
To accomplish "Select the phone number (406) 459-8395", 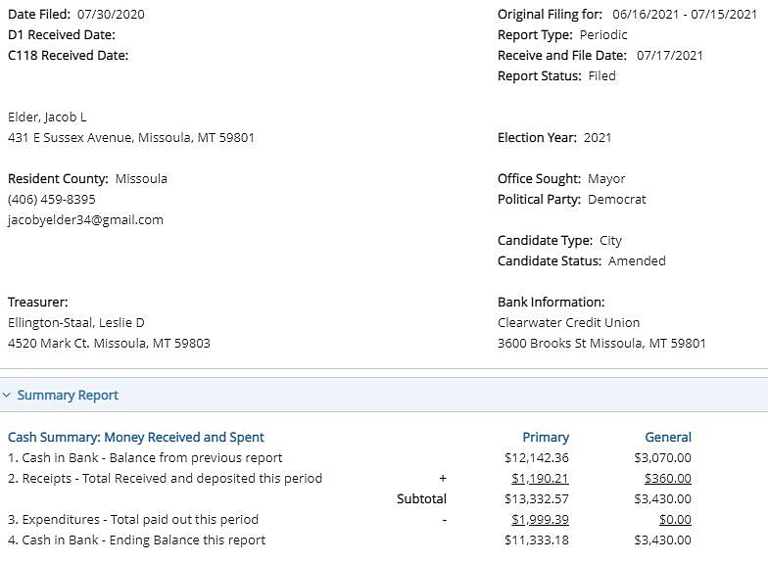I will point(51,200).
